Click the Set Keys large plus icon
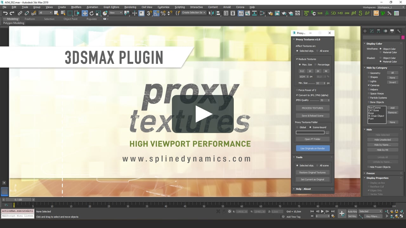 [342, 213]
